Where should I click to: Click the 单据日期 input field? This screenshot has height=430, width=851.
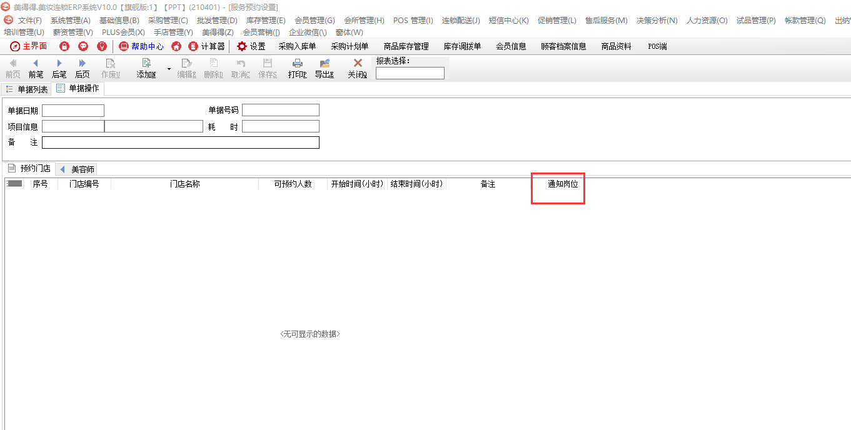point(73,111)
